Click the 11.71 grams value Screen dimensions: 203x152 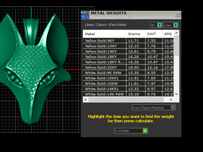[x=133, y=41]
